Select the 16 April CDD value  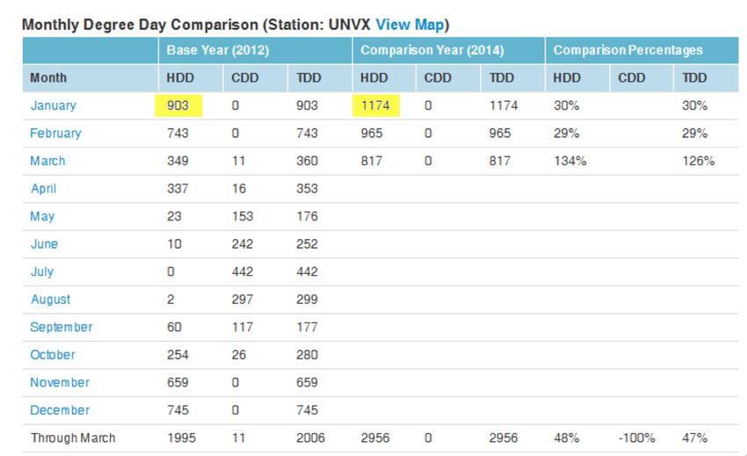(x=239, y=189)
